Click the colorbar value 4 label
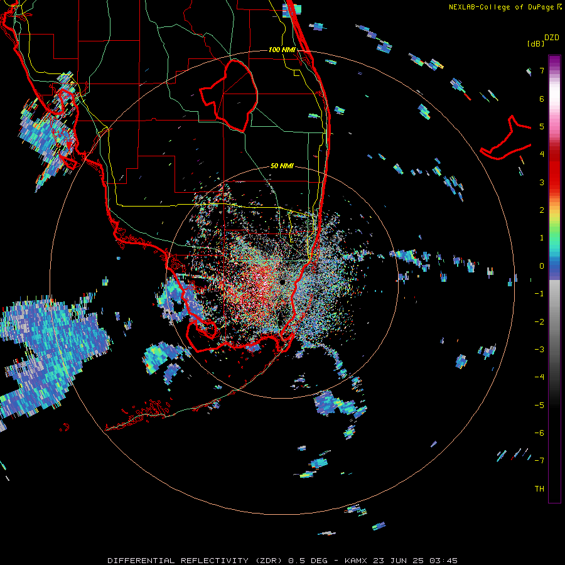 542,154
